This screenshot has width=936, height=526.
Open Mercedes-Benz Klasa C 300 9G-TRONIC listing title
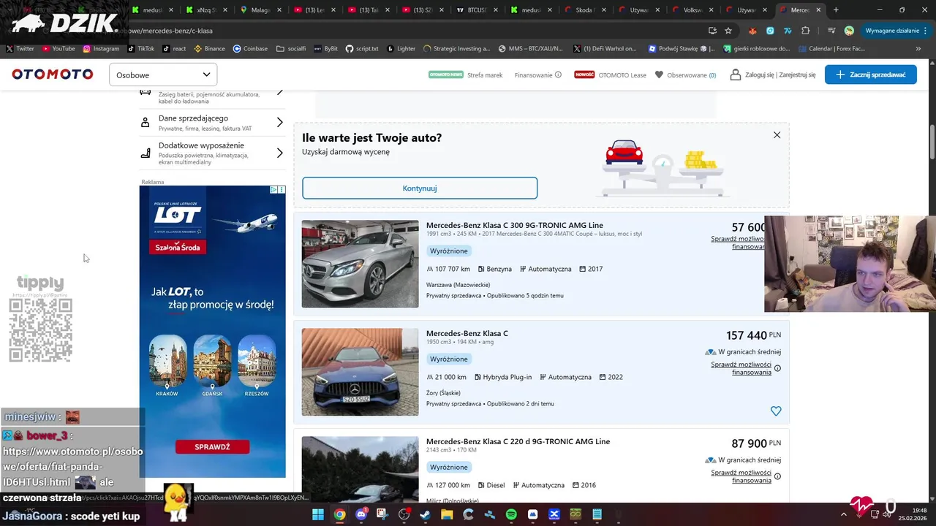pos(515,225)
